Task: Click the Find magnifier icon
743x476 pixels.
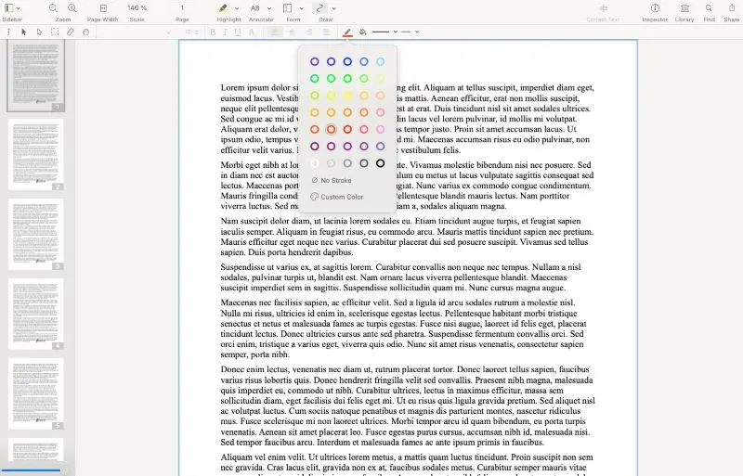Action: pos(709,8)
